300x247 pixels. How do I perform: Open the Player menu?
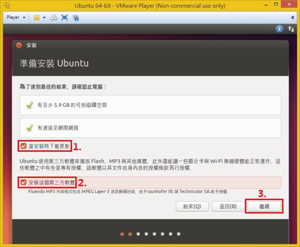(16, 17)
